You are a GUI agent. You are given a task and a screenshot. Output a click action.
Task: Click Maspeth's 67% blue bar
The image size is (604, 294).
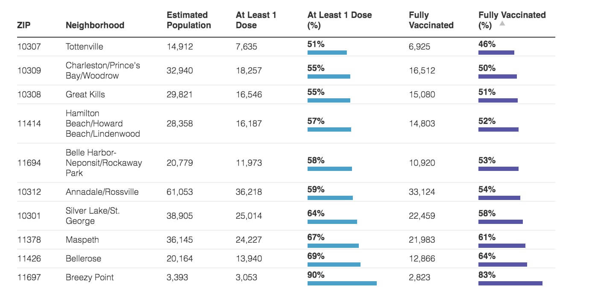[333, 246]
